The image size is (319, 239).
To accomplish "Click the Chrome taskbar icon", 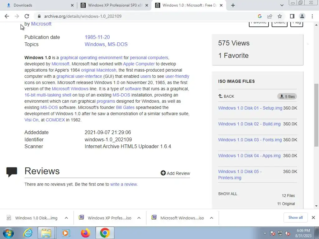I will click(x=105, y=233).
